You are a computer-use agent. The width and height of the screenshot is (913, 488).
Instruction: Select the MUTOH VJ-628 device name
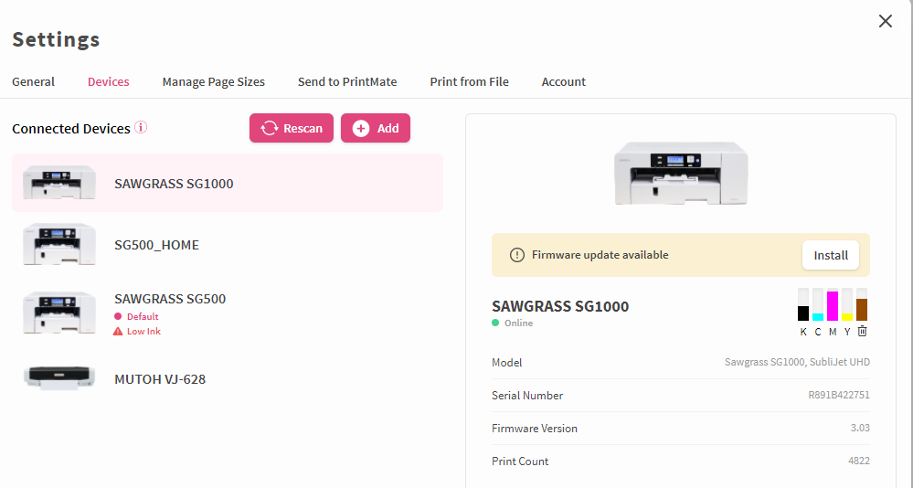(x=160, y=379)
